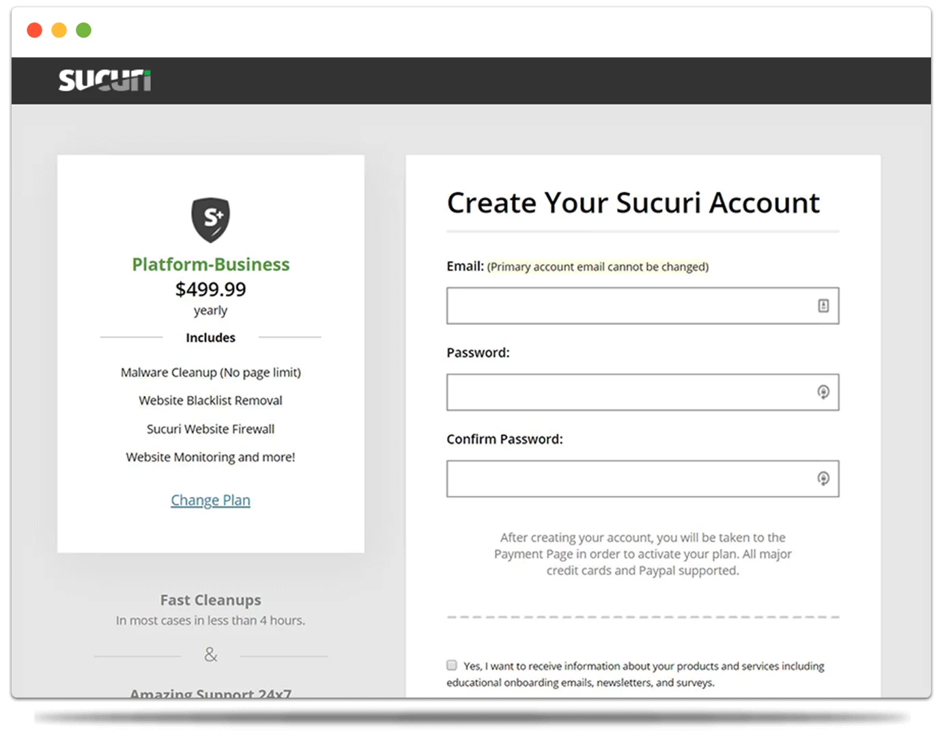The height and width of the screenshot is (736, 942).
Task: Click the Create Your Sucuri Account heading
Action: 633,203
